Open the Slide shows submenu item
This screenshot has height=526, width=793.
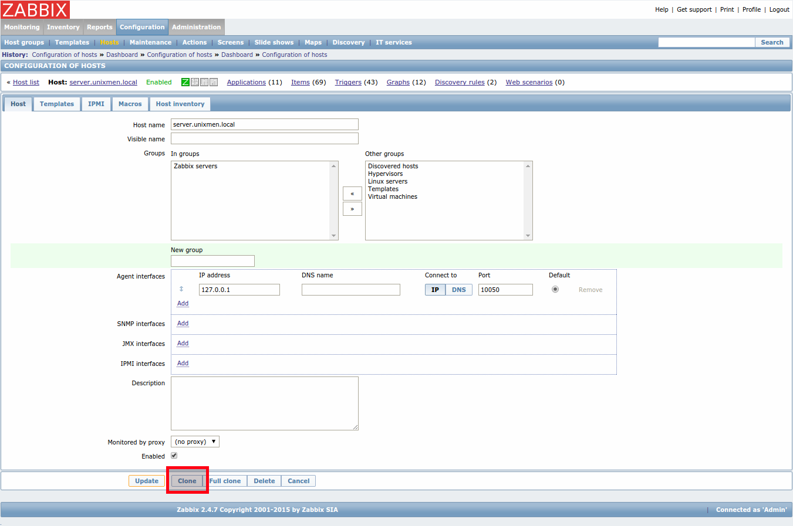click(274, 42)
